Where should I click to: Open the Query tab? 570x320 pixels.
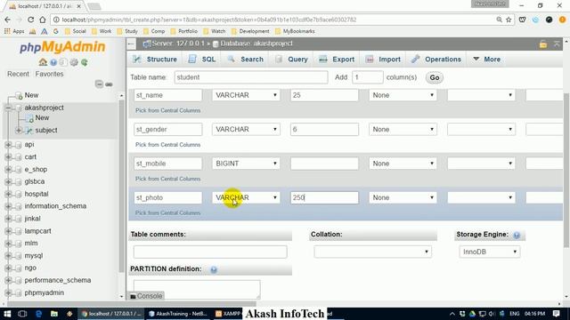[x=291, y=60]
